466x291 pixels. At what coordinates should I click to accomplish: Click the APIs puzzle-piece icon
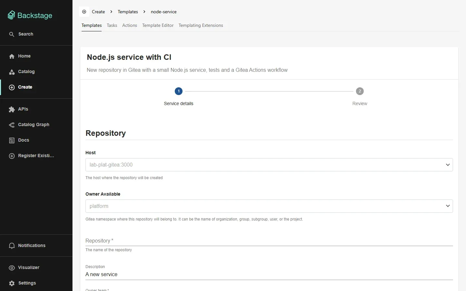pos(12,109)
